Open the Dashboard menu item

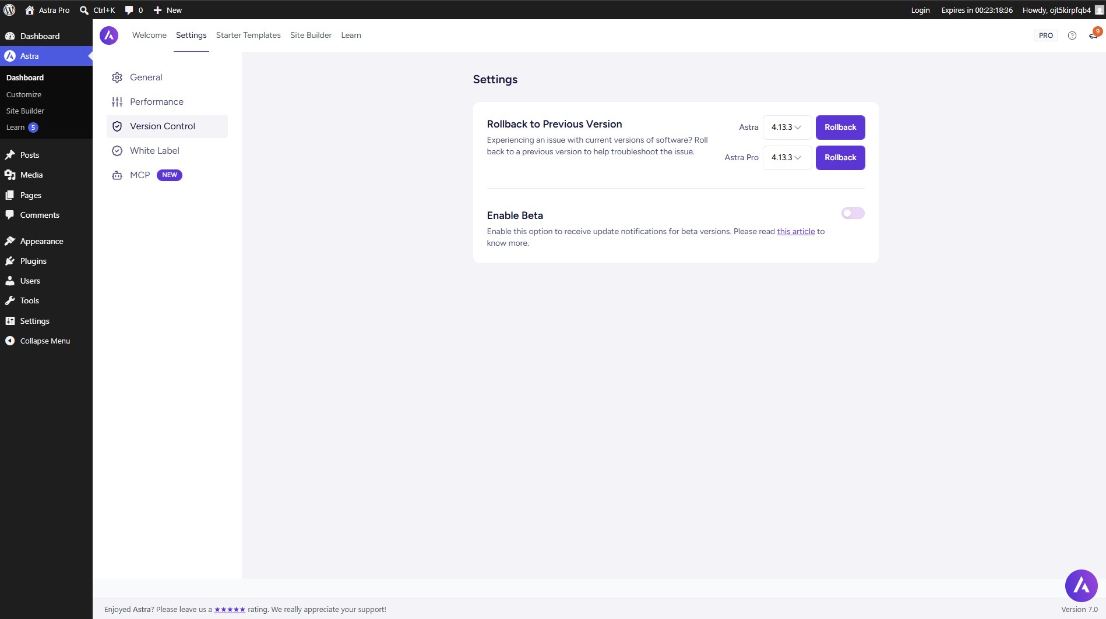46,36
